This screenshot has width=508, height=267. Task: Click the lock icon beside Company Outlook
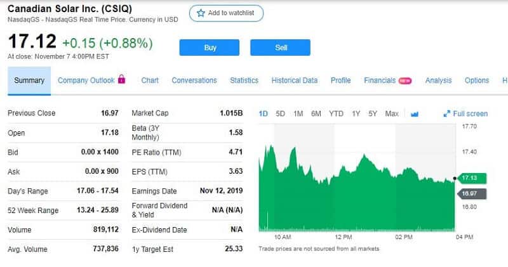[x=121, y=79]
